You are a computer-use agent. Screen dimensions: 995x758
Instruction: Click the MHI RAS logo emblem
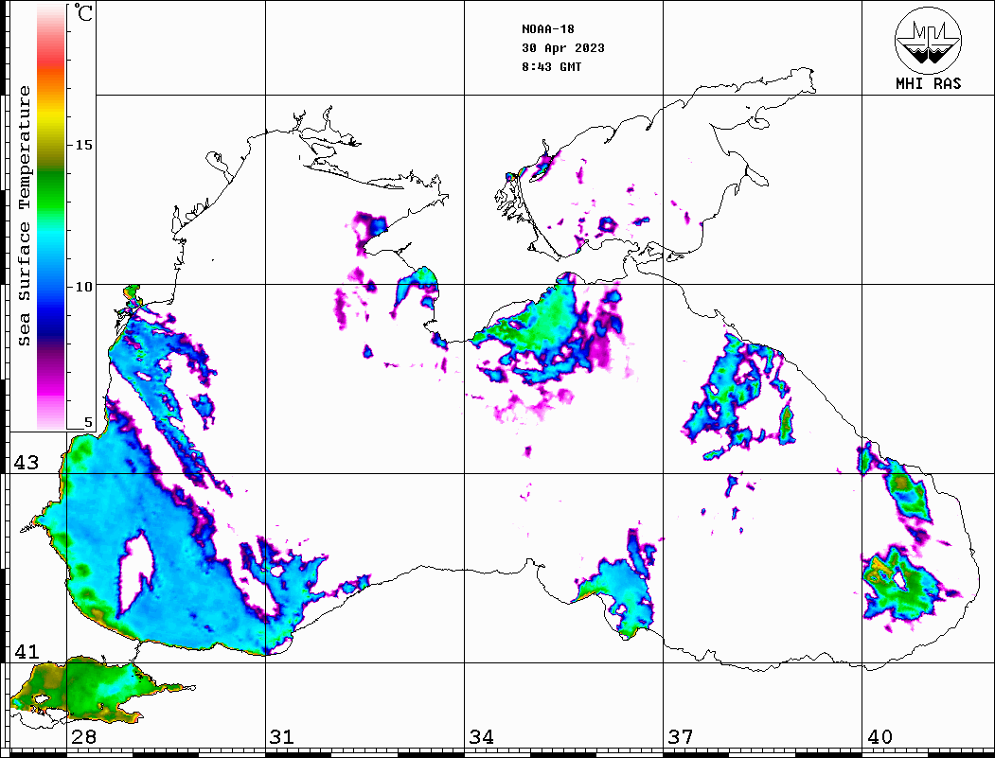coord(928,41)
